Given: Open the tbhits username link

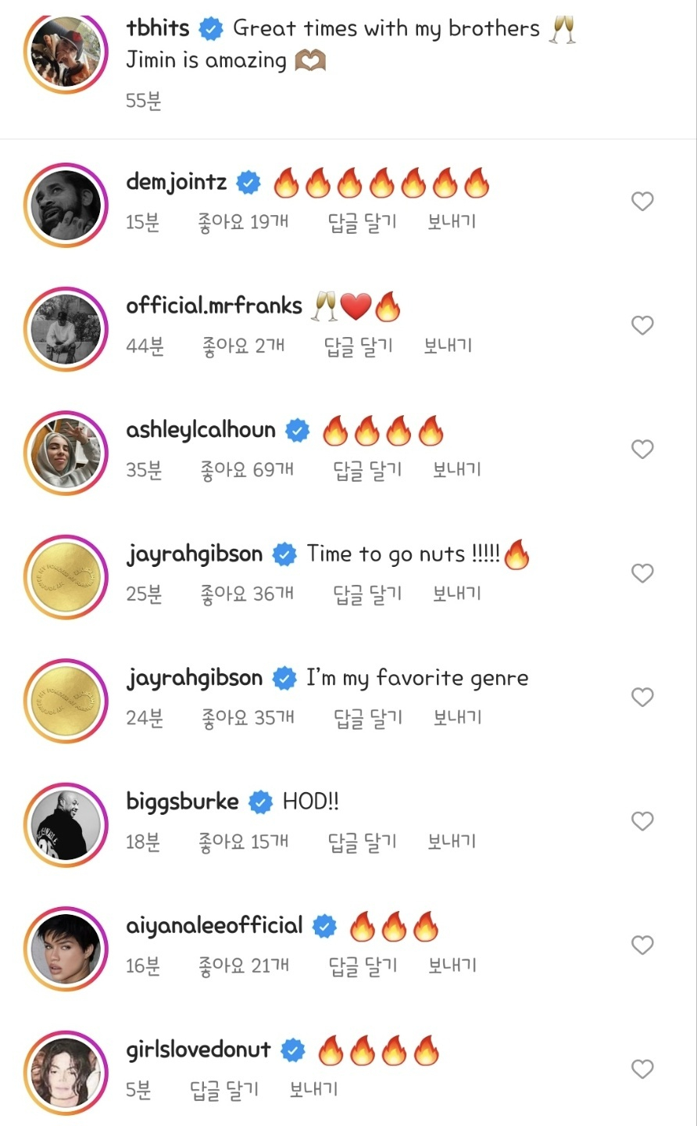Looking at the screenshot, I should pyautogui.click(x=158, y=28).
